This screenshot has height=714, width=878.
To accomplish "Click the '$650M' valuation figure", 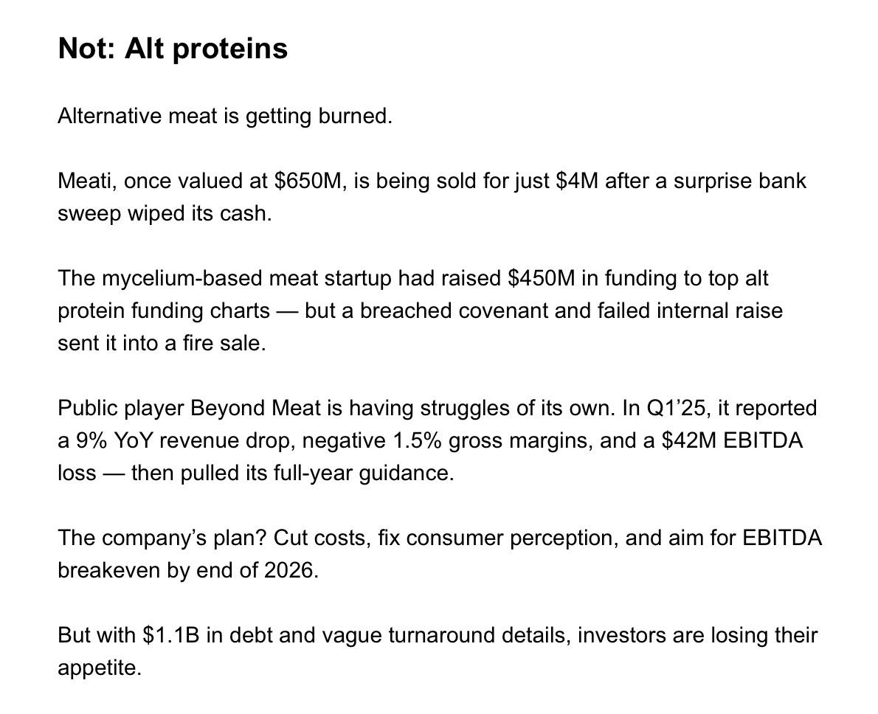I will point(310,181).
